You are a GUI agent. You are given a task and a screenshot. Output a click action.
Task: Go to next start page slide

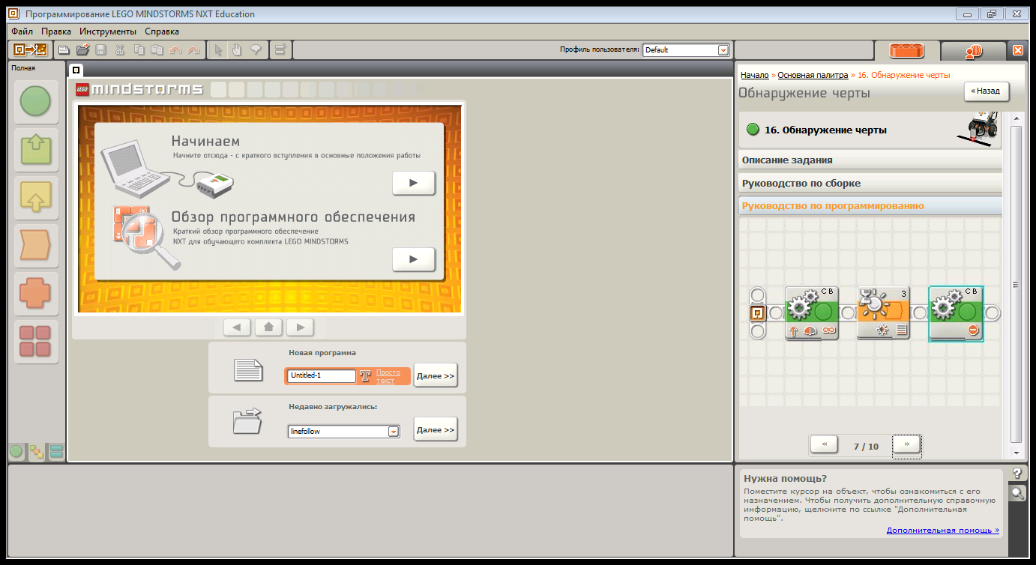click(x=301, y=327)
